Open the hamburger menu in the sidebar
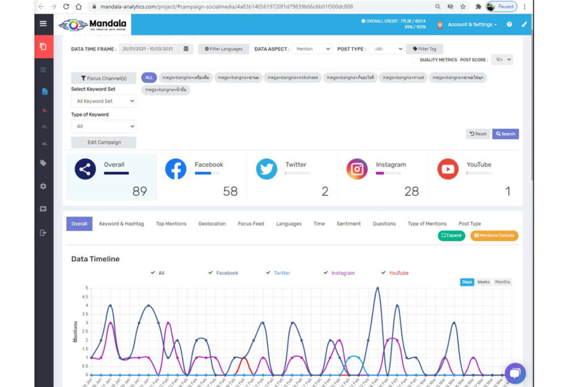 (43, 24)
